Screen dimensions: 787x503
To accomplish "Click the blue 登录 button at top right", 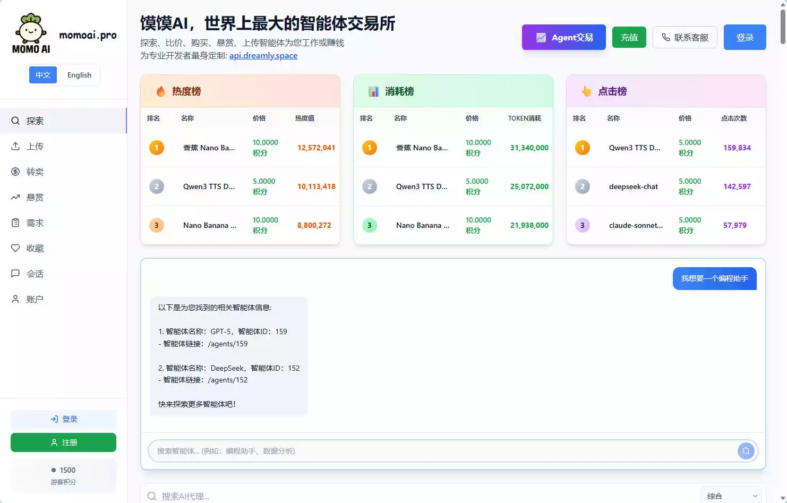I will click(745, 37).
